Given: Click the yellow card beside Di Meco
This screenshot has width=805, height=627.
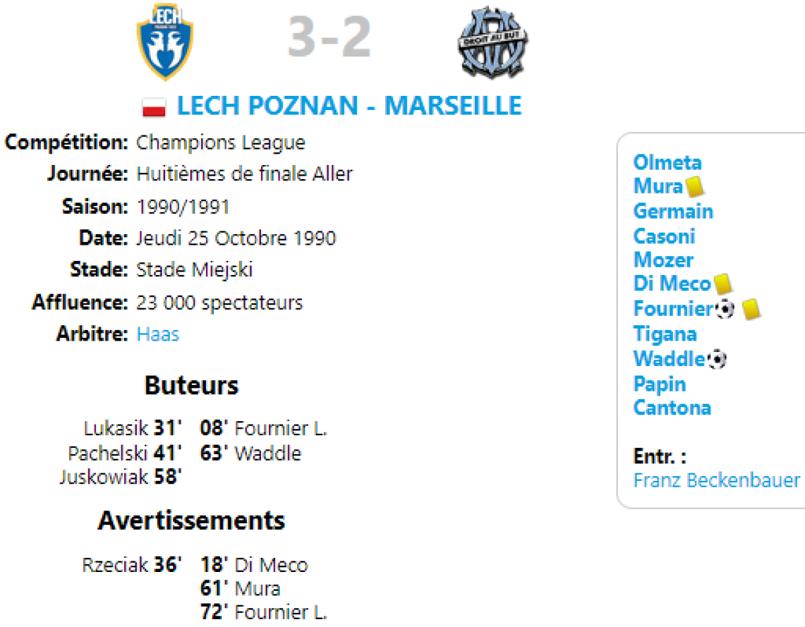Looking at the screenshot, I should pyautogui.click(x=722, y=284).
